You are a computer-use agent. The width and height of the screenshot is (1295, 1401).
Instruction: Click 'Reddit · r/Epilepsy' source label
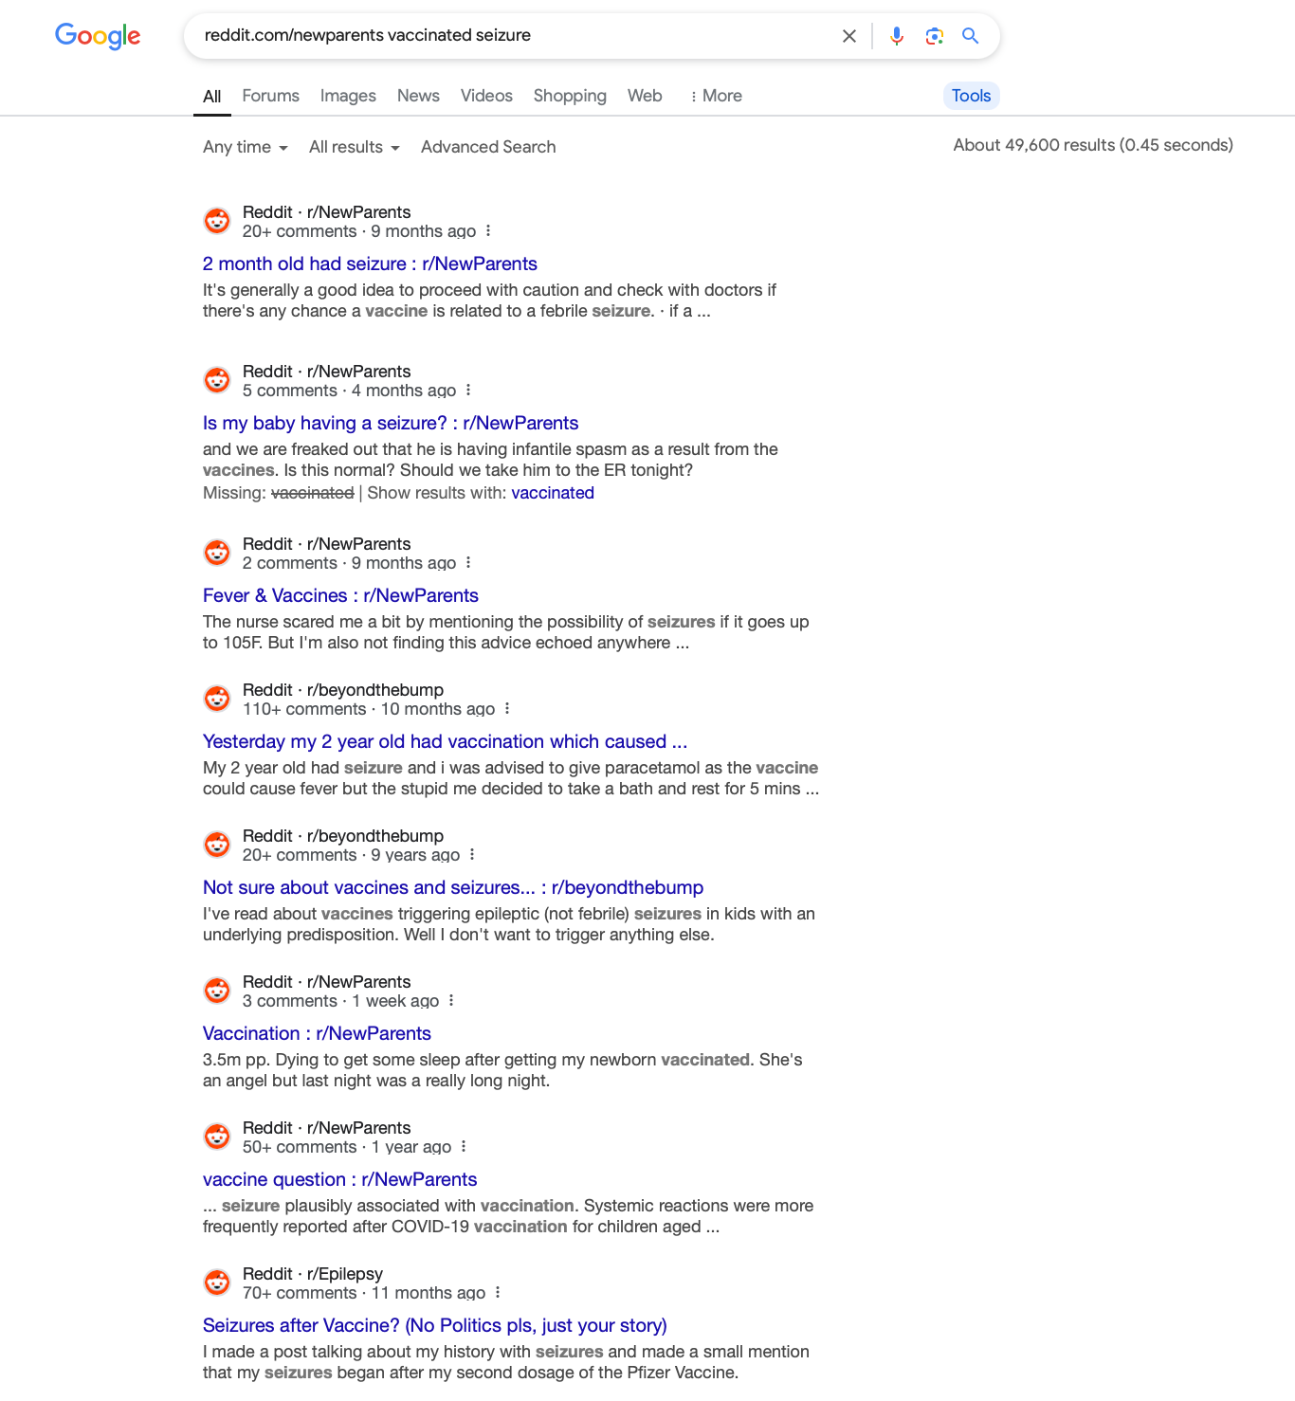pyautogui.click(x=313, y=1274)
